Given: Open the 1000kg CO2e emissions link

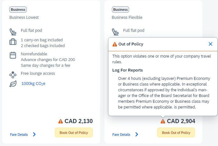Looking at the screenshot, I should click(33, 84).
